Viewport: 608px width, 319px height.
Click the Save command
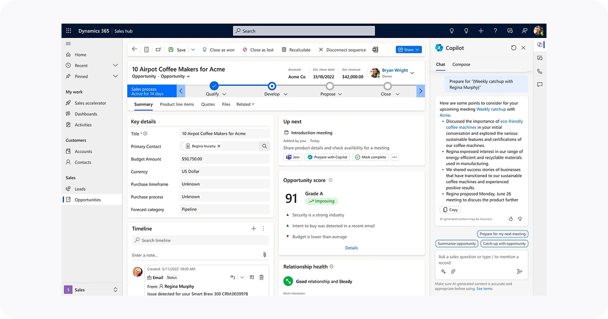pos(177,50)
